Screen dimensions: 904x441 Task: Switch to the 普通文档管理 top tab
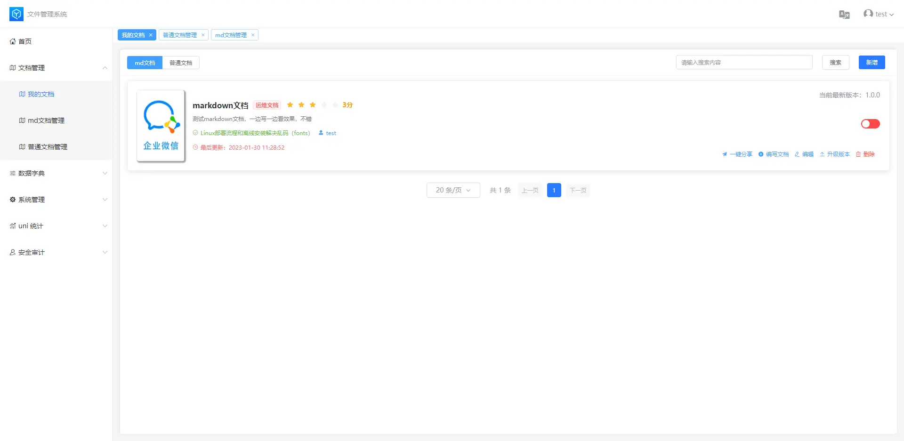pos(180,35)
